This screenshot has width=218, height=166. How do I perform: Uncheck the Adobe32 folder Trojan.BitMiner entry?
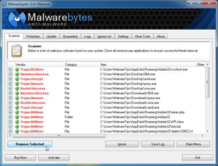(10, 117)
